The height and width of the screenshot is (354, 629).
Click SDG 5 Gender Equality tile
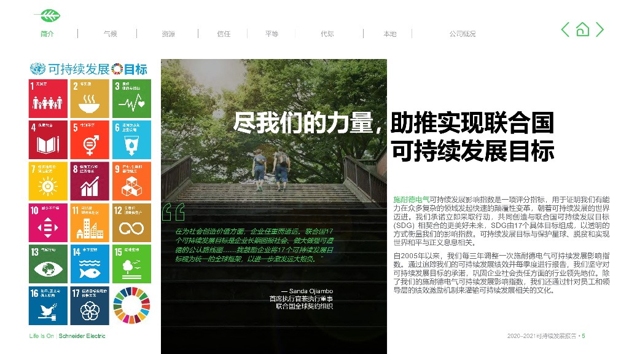(90, 140)
